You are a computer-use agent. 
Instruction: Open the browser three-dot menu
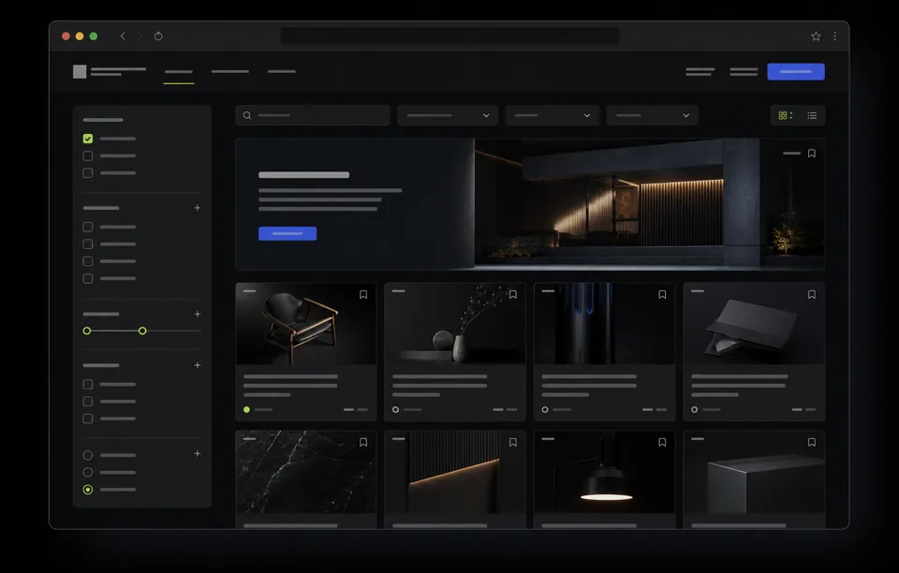(834, 37)
